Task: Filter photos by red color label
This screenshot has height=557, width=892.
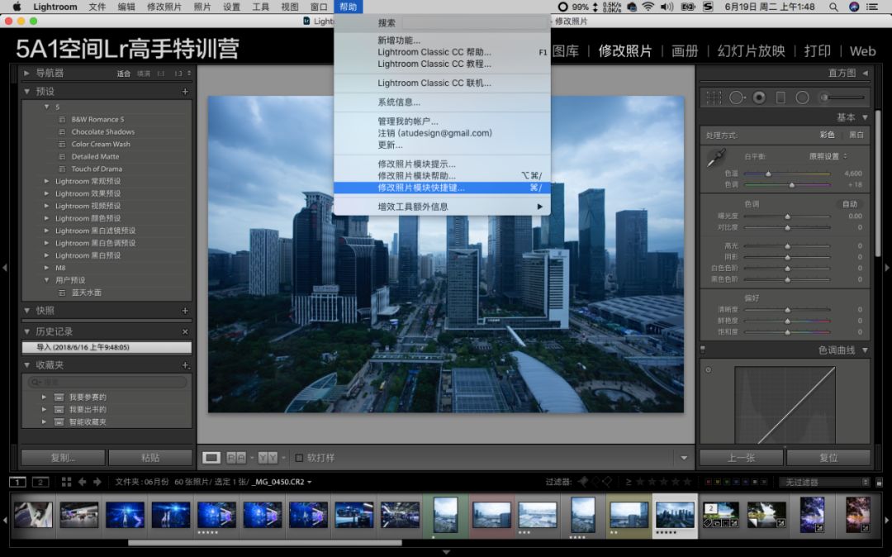Action: pyautogui.click(x=709, y=482)
